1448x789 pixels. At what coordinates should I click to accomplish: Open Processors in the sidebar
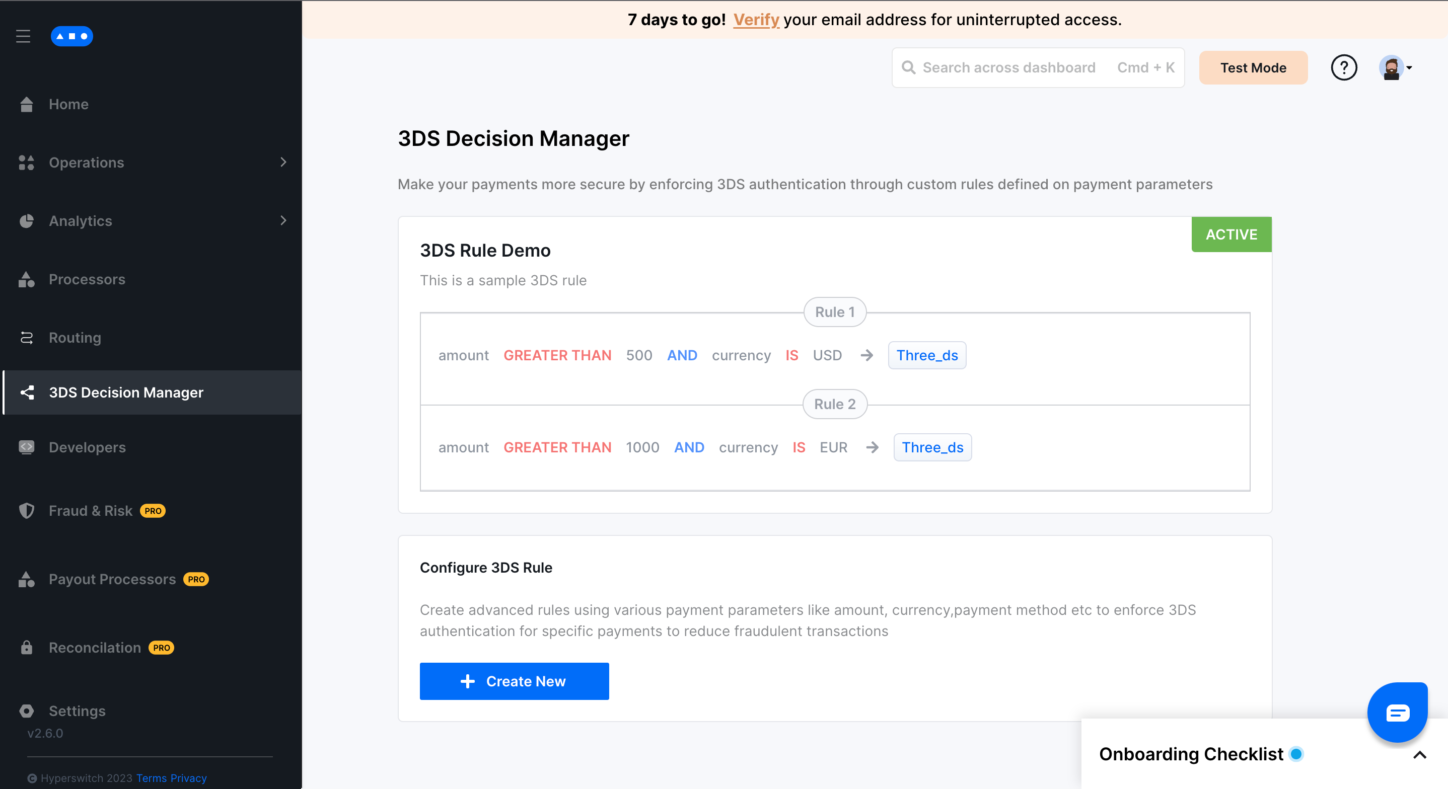point(87,279)
